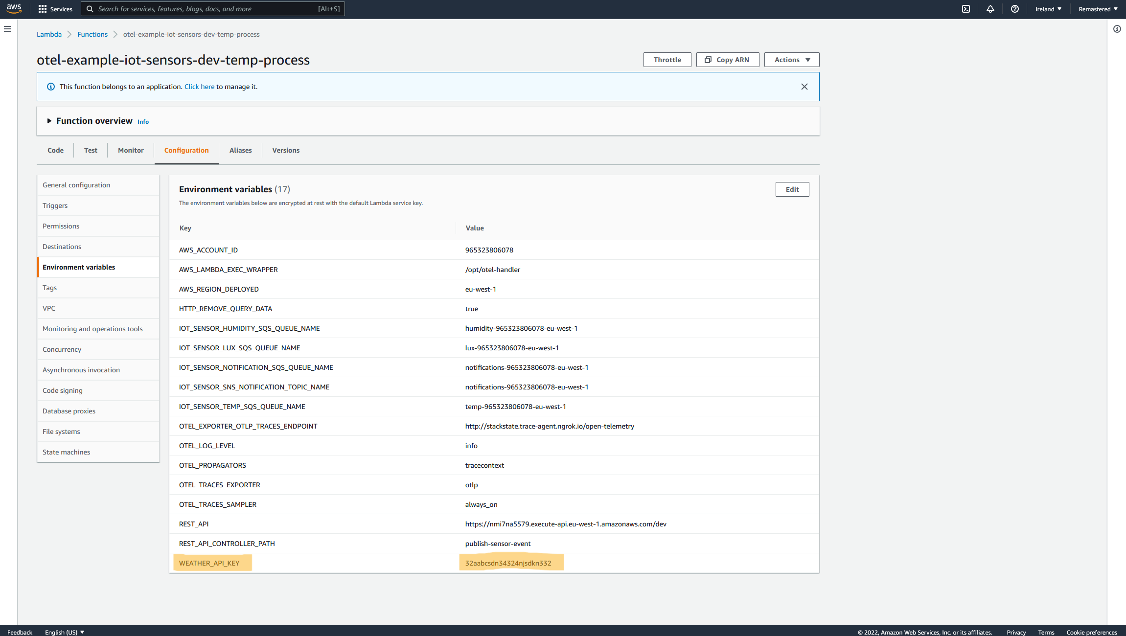The image size is (1126, 636).
Task: Open the help question mark icon
Action: coord(1015,9)
